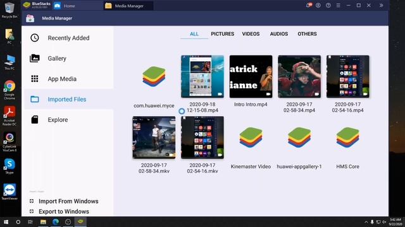Switch to the ALL filter tab

click(194, 33)
